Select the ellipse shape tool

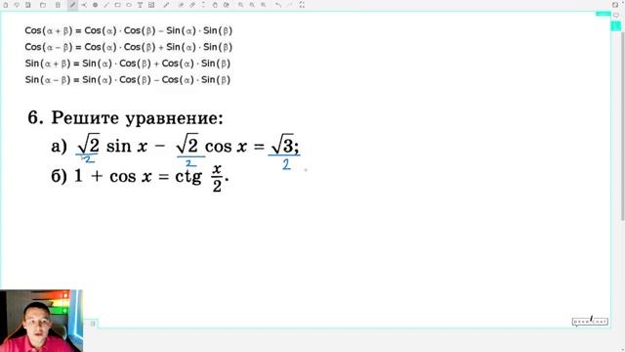click(129, 5)
